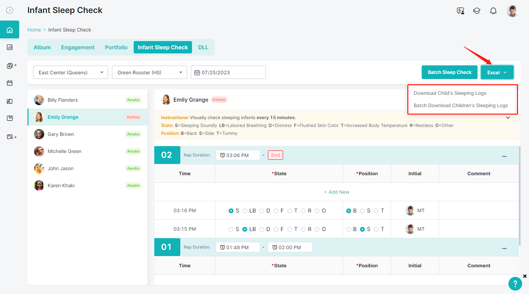Select the Infant Sleep Check tab
Screen dimensions: 529x294
pos(163,47)
